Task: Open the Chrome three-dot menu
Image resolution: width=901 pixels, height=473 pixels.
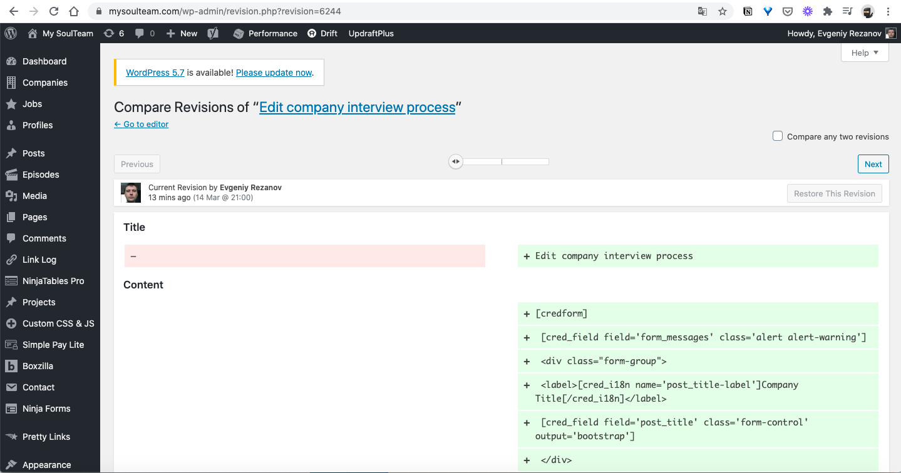Action: pos(888,11)
